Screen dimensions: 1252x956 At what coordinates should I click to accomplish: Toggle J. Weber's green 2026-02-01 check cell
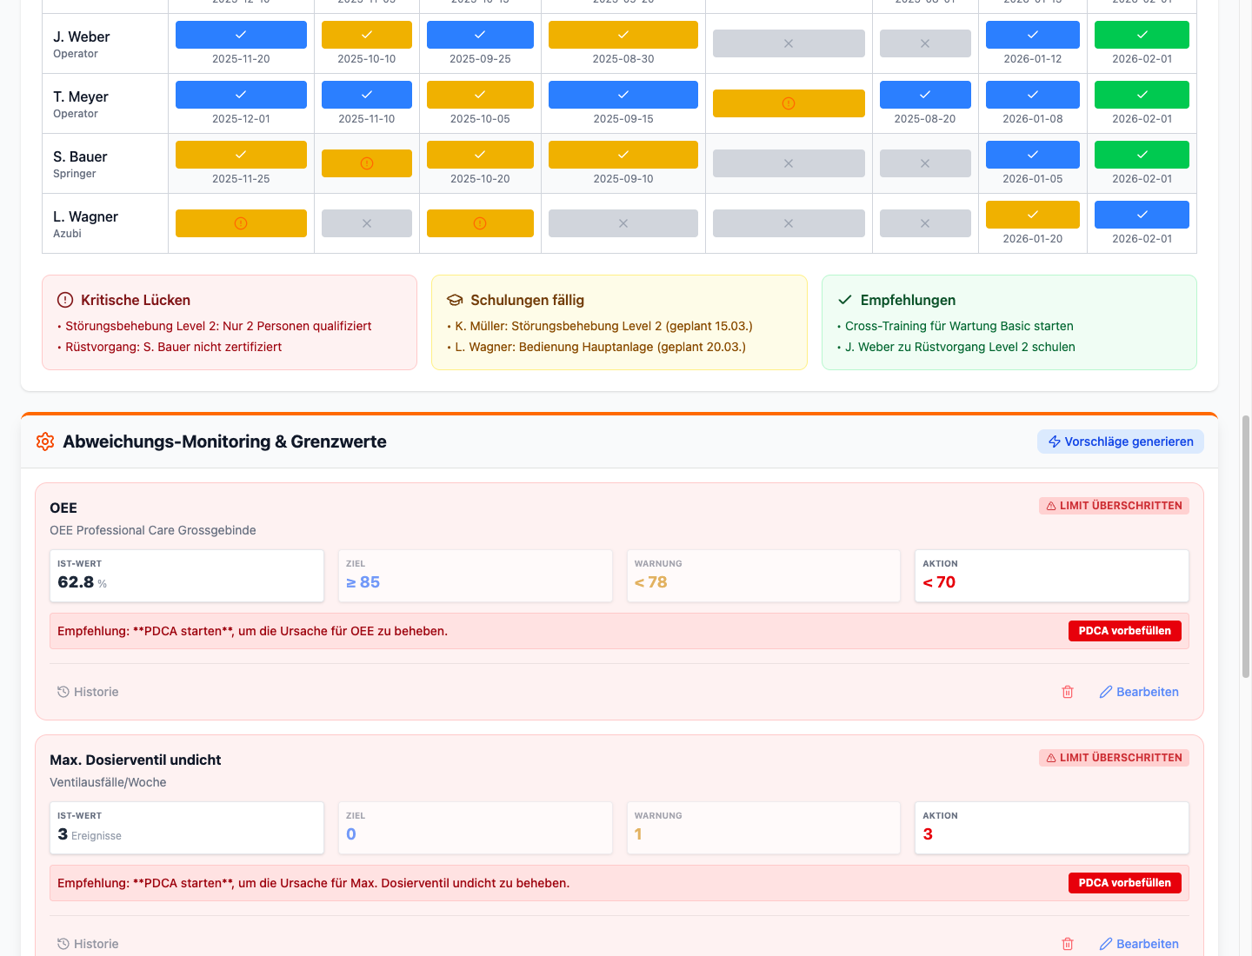coord(1142,35)
